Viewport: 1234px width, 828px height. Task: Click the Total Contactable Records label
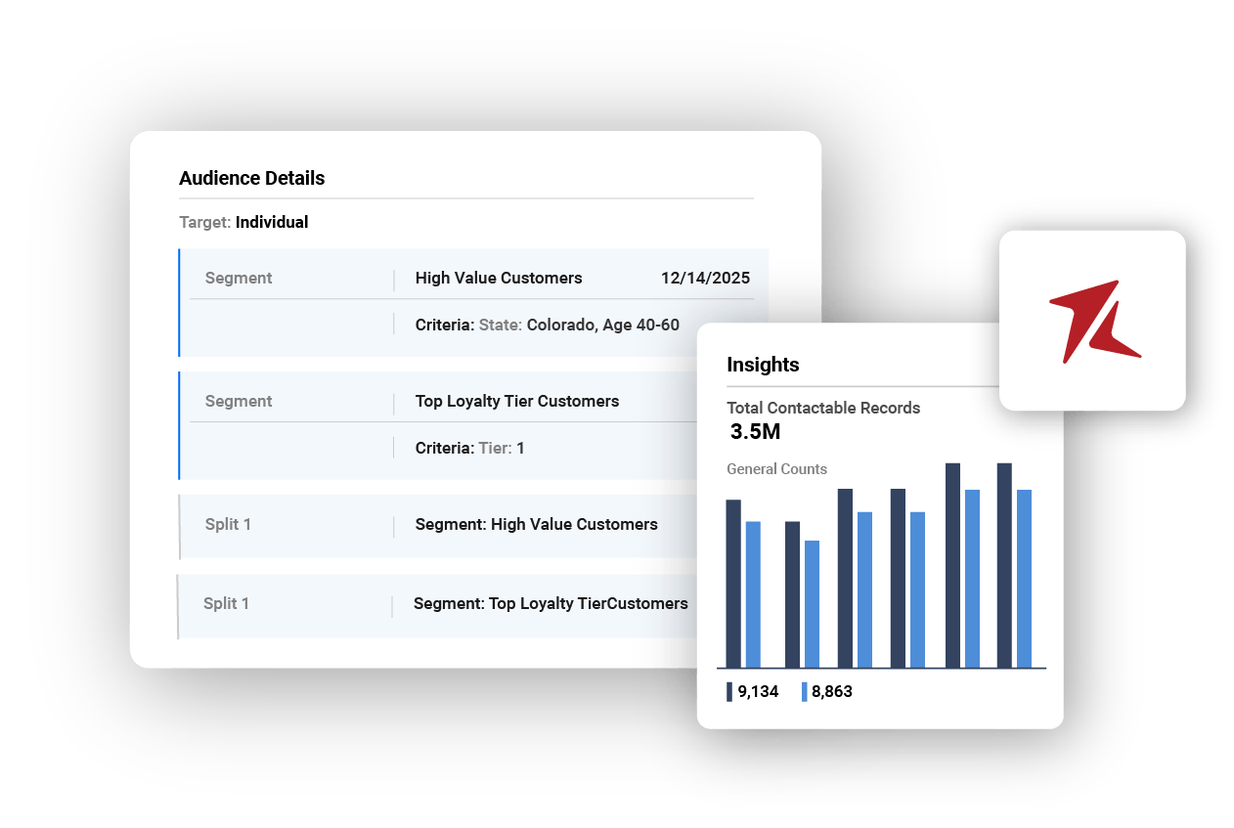click(x=823, y=408)
